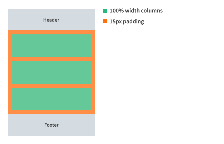Click the gray Footer block
Screen dimensions: 224x144
coord(51,125)
